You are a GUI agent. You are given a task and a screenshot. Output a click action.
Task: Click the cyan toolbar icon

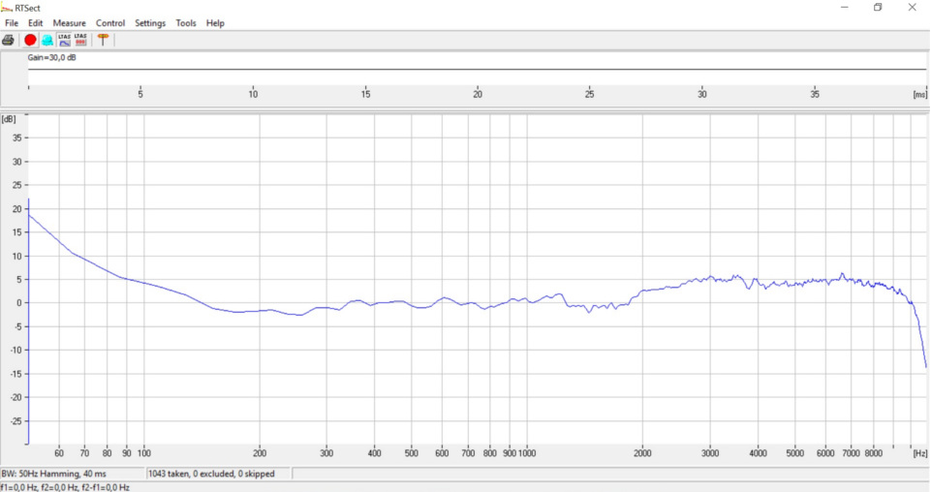47,40
